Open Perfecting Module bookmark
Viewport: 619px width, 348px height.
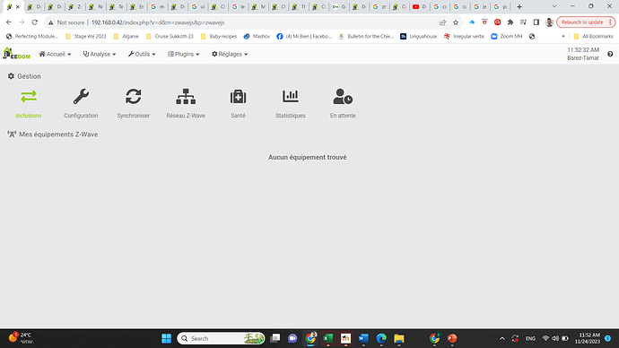coord(32,36)
